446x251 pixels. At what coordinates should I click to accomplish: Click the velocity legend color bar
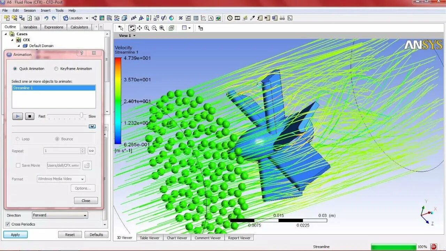pyautogui.click(x=118, y=101)
